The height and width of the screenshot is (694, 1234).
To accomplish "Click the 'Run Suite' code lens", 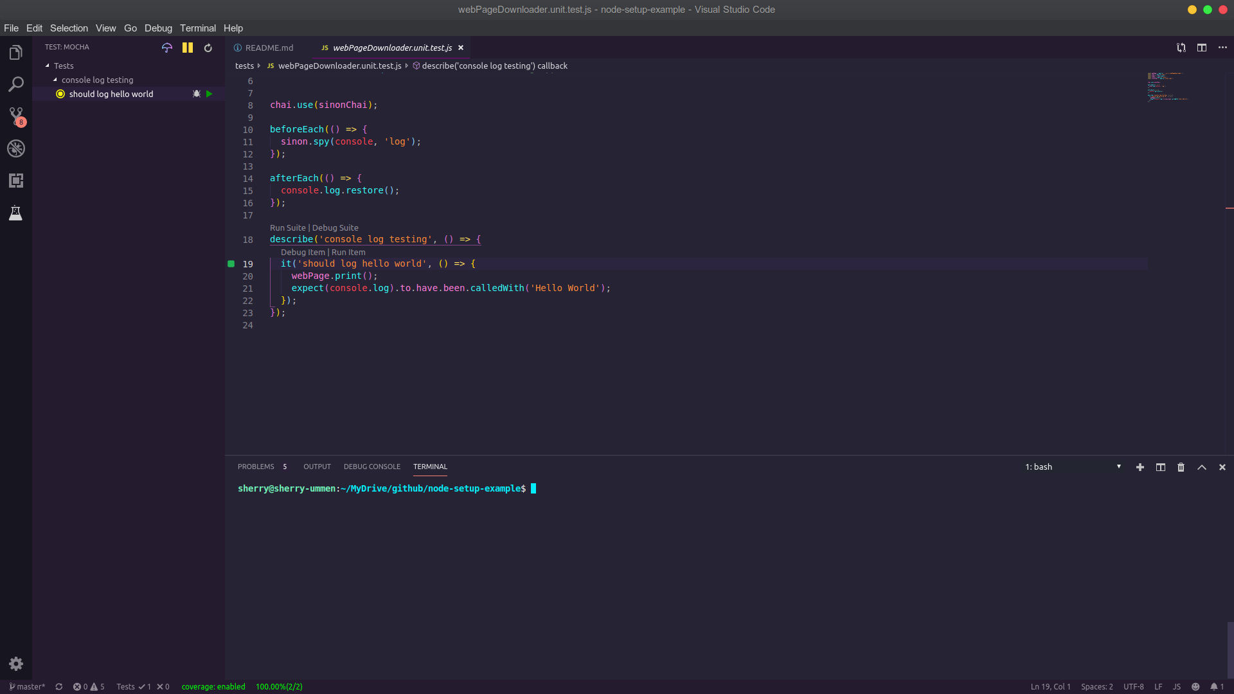I will click(288, 228).
